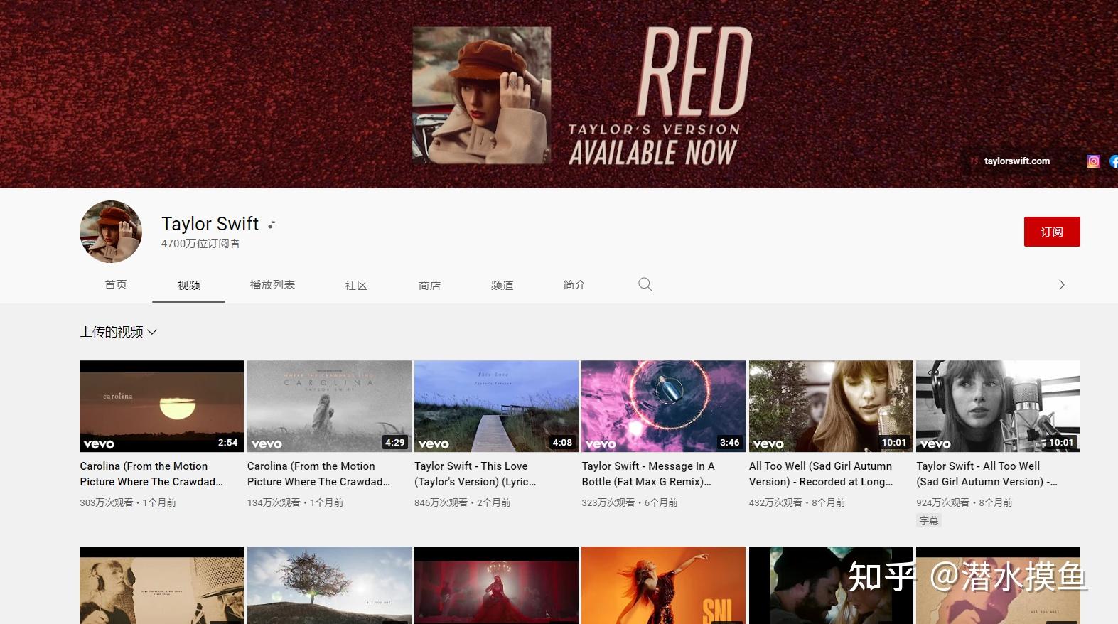Play black-and-white All Too Well thumbnail
The height and width of the screenshot is (624, 1118).
pyautogui.click(x=998, y=406)
